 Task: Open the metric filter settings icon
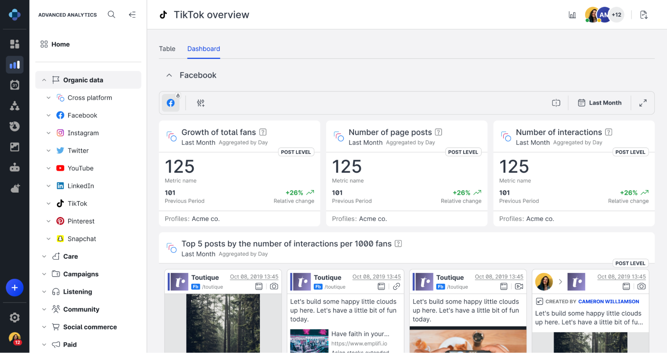(x=201, y=103)
